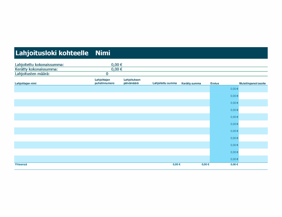This screenshot has height=217, width=282.
Task: Click the "Lahjoituksen päivämäärä" column header
Action: tap(132, 81)
